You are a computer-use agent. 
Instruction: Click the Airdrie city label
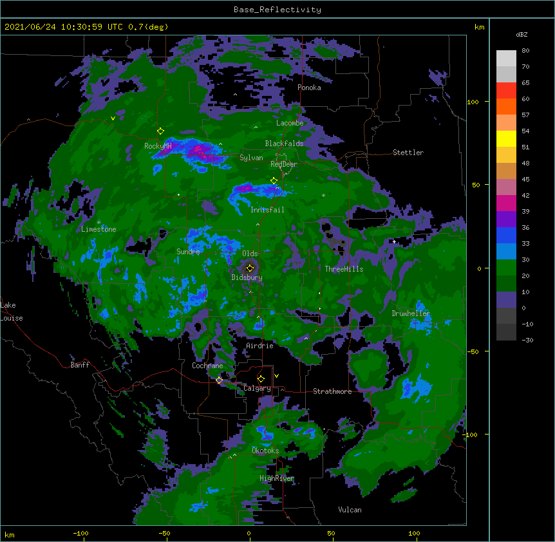point(259,346)
